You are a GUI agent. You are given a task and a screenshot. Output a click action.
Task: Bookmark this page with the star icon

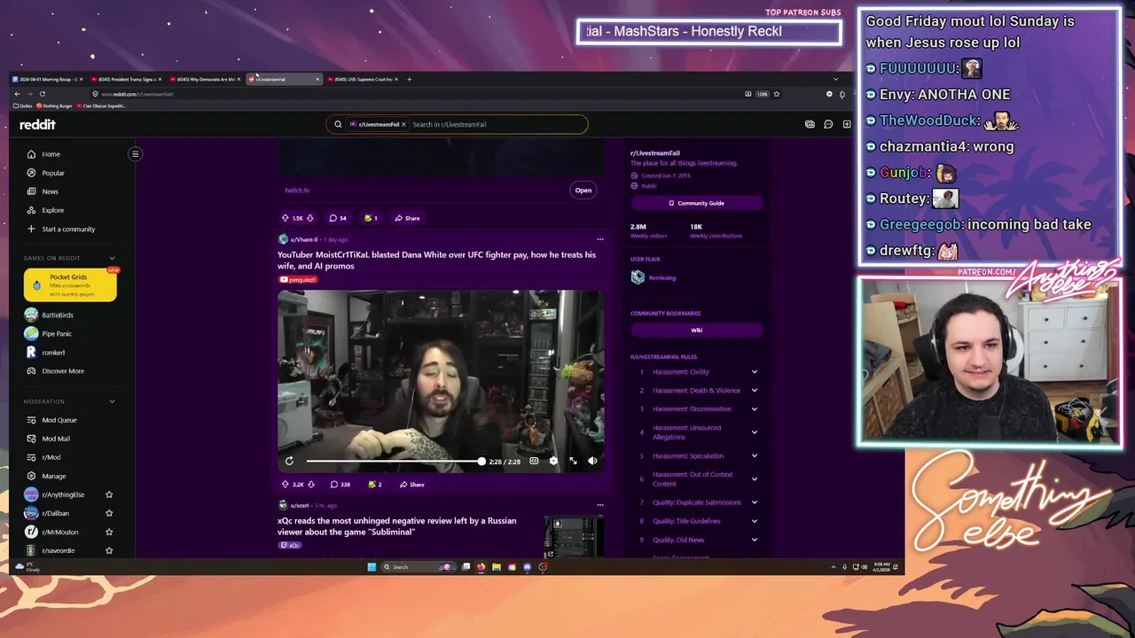pyautogui.click(x=777, y=94)
